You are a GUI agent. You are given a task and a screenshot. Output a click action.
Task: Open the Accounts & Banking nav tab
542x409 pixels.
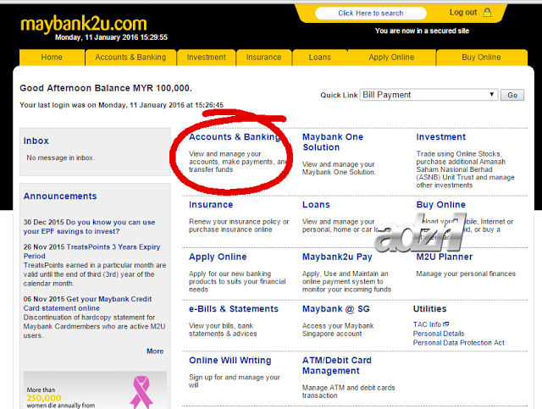(x=130, y=58)
